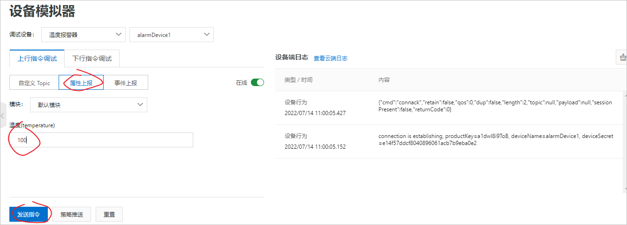Click timestamp 2022/07/14 11:00:05.152
This screenshot has height=225, width=627.
coord(315,146)
